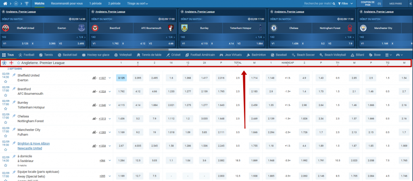Click the featured matches horizontal scrollbar
The width and height of the screenshot is (413, 181).
point(84,49)
